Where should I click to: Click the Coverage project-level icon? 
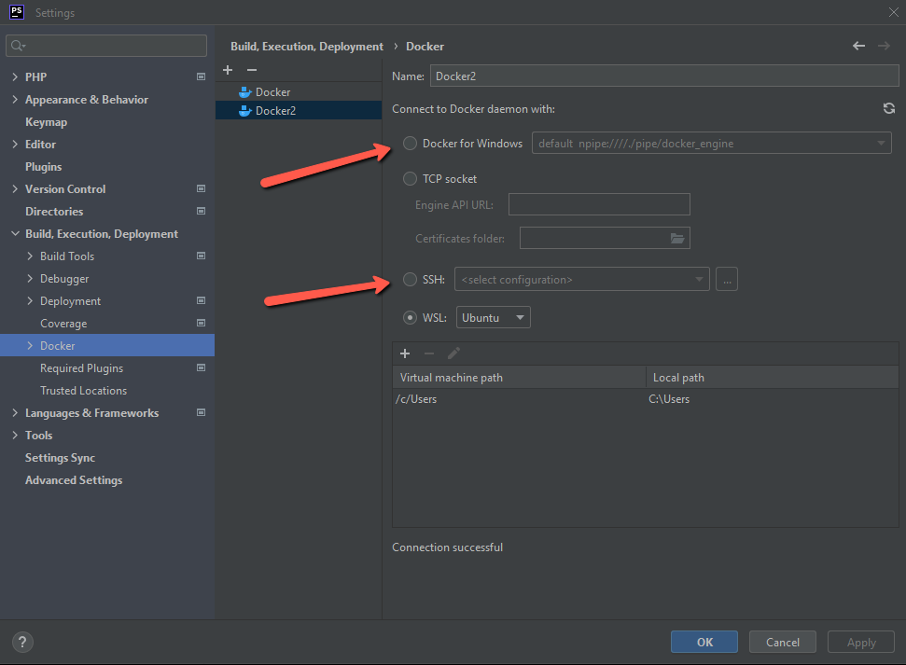[202, 323]
